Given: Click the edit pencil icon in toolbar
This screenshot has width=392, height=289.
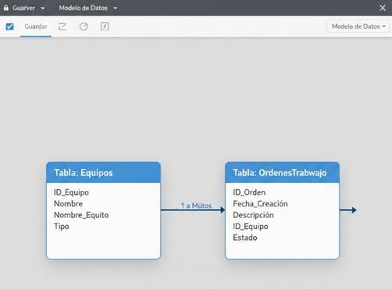Looking at the screenshot, I should pyautogui.click(x=62, y=26).
